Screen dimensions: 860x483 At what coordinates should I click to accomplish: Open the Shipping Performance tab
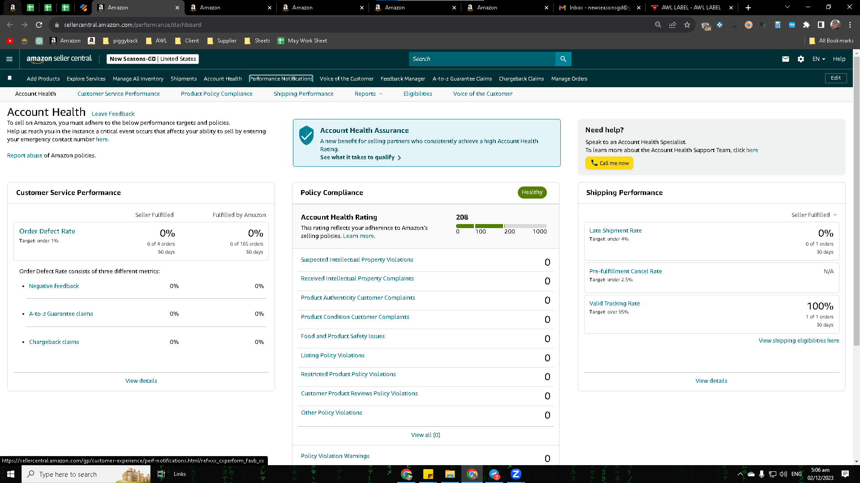point(303,94)
